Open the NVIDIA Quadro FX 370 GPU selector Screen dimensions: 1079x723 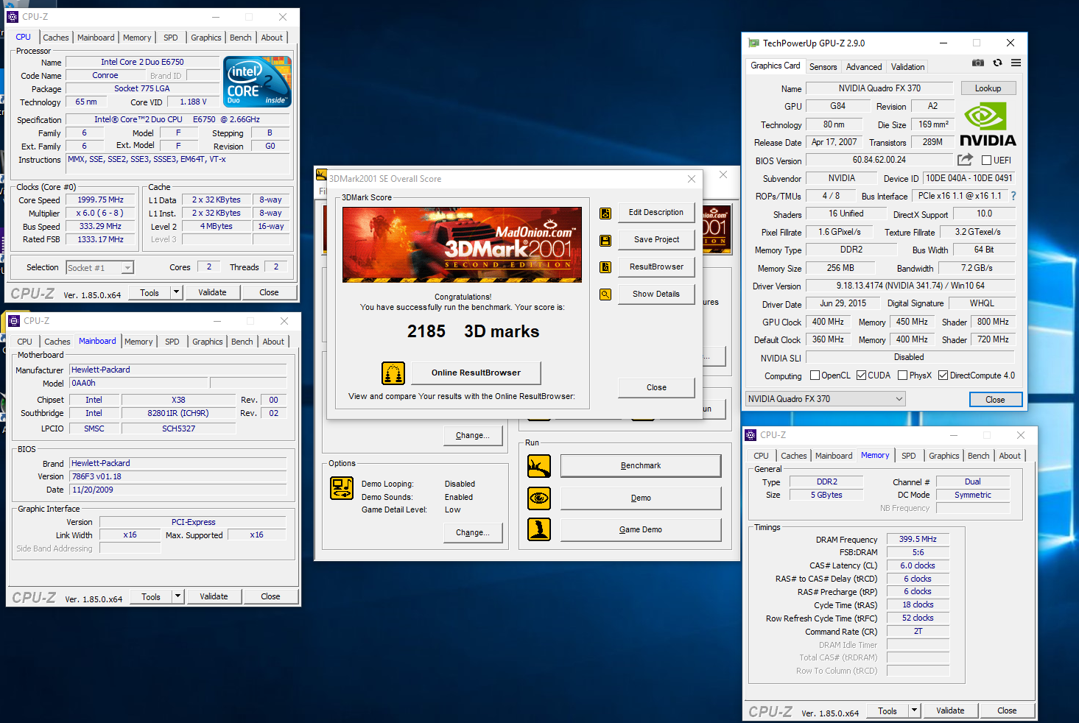point(825,399)
